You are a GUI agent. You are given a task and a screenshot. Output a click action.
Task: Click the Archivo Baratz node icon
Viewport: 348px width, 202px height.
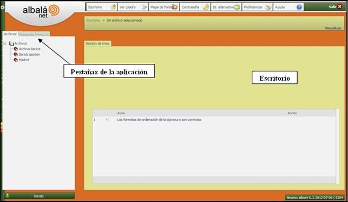click(x=16, y=49)
